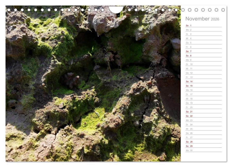This screenshot has height=167, width=232.
Task: Select the Fr 13 date row
Action: [204, 77]
